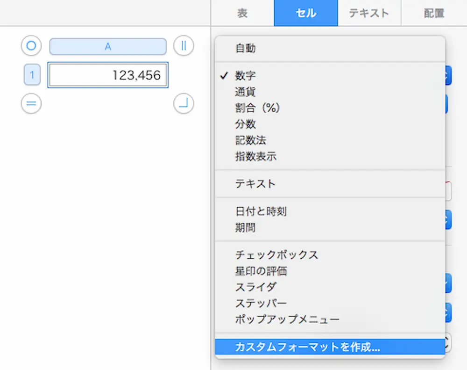Select 割合 (%) format option
This screenshot has height=370, width=467.
[257, 108]
